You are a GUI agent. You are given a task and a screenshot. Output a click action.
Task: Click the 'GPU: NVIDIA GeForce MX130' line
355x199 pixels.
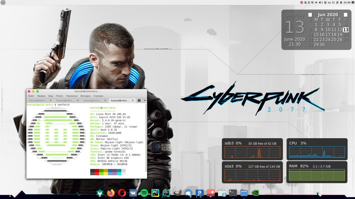pos(109,161)
